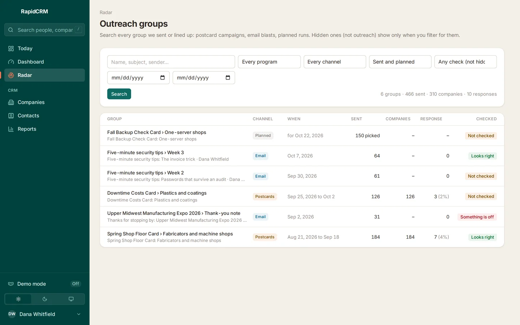Click the Dashboard gauge icon
Image resolution: width=520 pixels, height=325 pixels.
point(11,62)
